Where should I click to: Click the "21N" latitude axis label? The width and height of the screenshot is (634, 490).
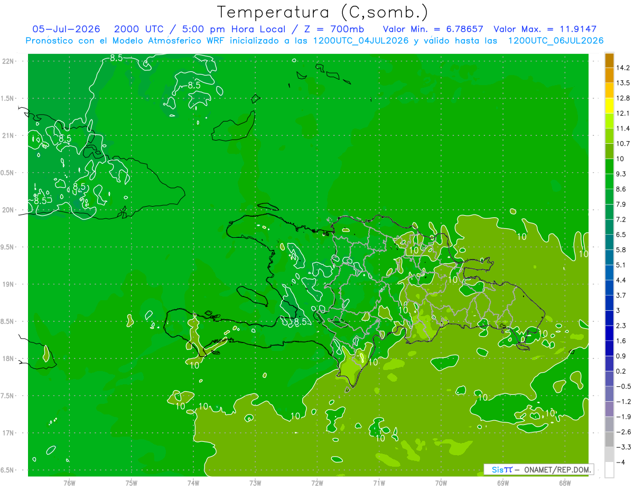click(x=9, y=135)
